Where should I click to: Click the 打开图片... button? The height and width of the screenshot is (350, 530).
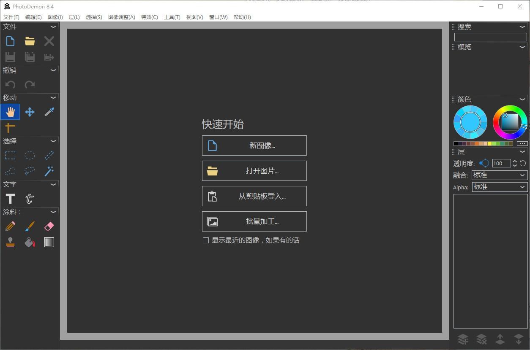tap(254, 171)
